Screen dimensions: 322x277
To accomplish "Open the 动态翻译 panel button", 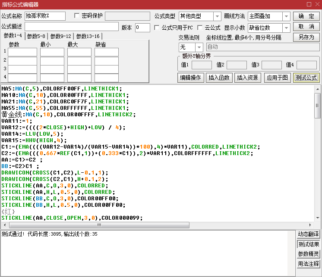I will tap(308, 234).
